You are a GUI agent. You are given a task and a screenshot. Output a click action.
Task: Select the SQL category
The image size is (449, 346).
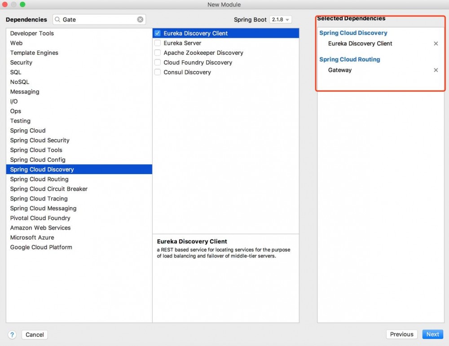79,72
